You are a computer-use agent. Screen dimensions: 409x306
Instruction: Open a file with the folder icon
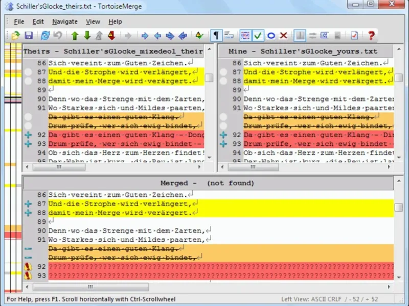click(16, 35)
